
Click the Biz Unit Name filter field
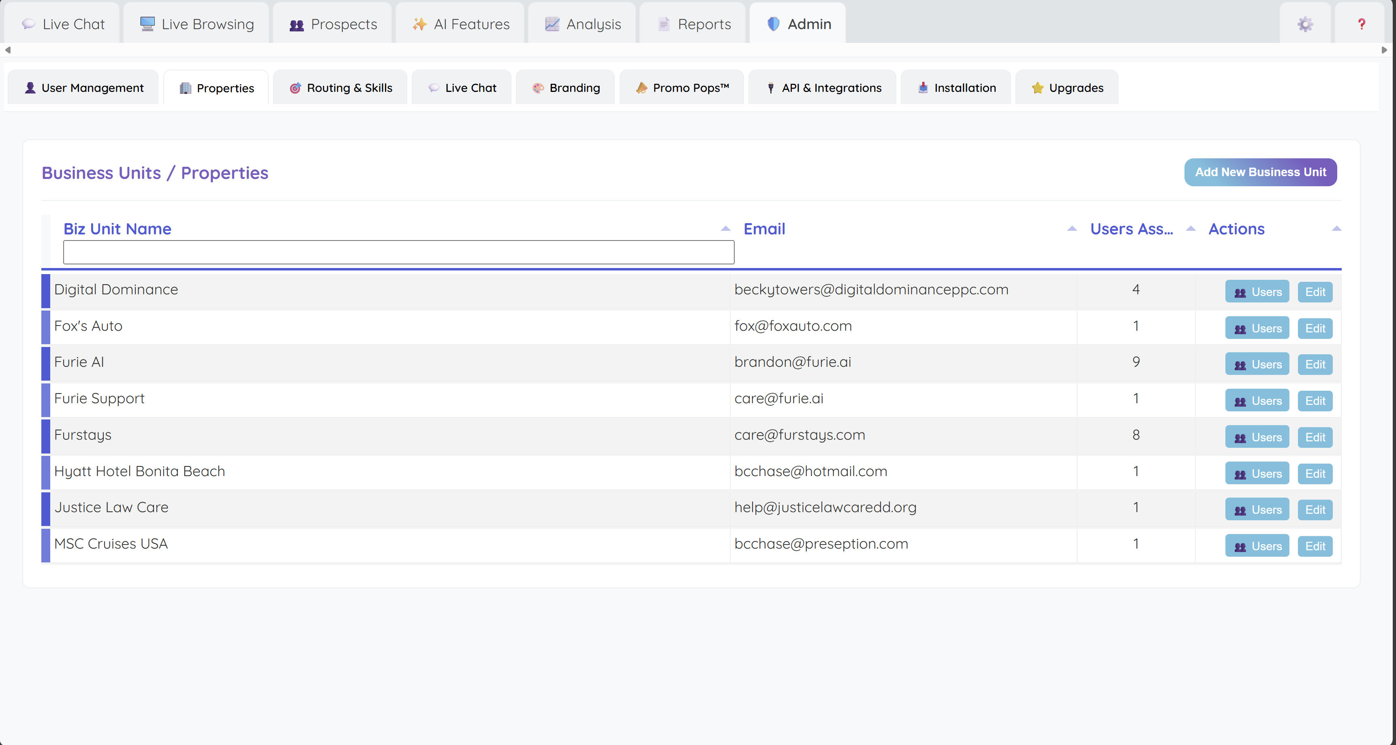[x=398, y=252]
